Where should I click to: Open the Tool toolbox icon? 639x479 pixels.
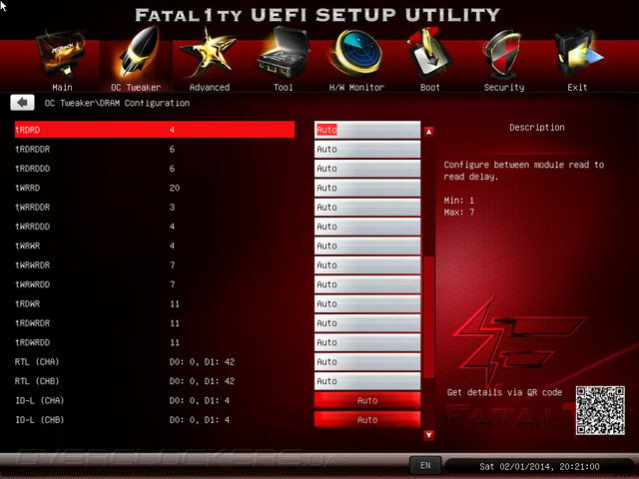[284, 53]
